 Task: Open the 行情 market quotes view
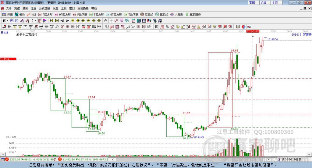pyautogui.click(x=8, y=15)
